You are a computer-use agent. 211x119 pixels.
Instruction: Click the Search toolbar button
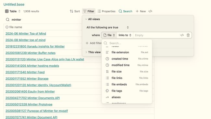click(x=125, y=11)
